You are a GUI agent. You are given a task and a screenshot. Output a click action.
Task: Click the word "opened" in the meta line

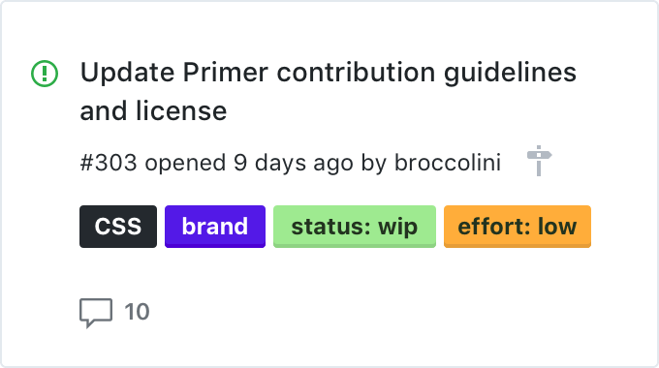click(x=185, y=165)
